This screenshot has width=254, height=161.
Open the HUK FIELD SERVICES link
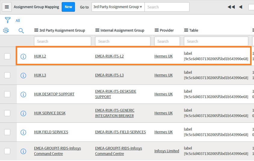tap(51, 132)
